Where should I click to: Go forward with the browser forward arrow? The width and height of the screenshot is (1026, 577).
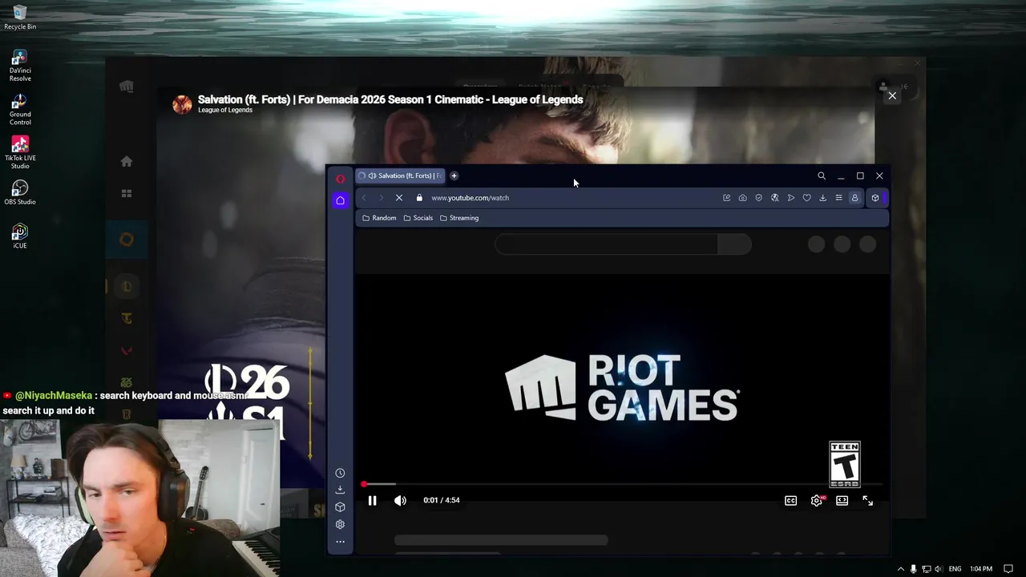[x=381, y=198]
